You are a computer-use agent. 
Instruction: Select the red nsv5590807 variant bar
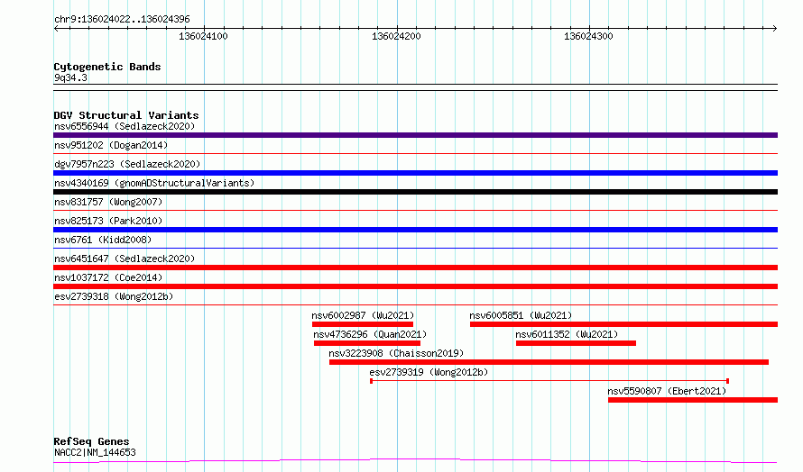[693, 400]
